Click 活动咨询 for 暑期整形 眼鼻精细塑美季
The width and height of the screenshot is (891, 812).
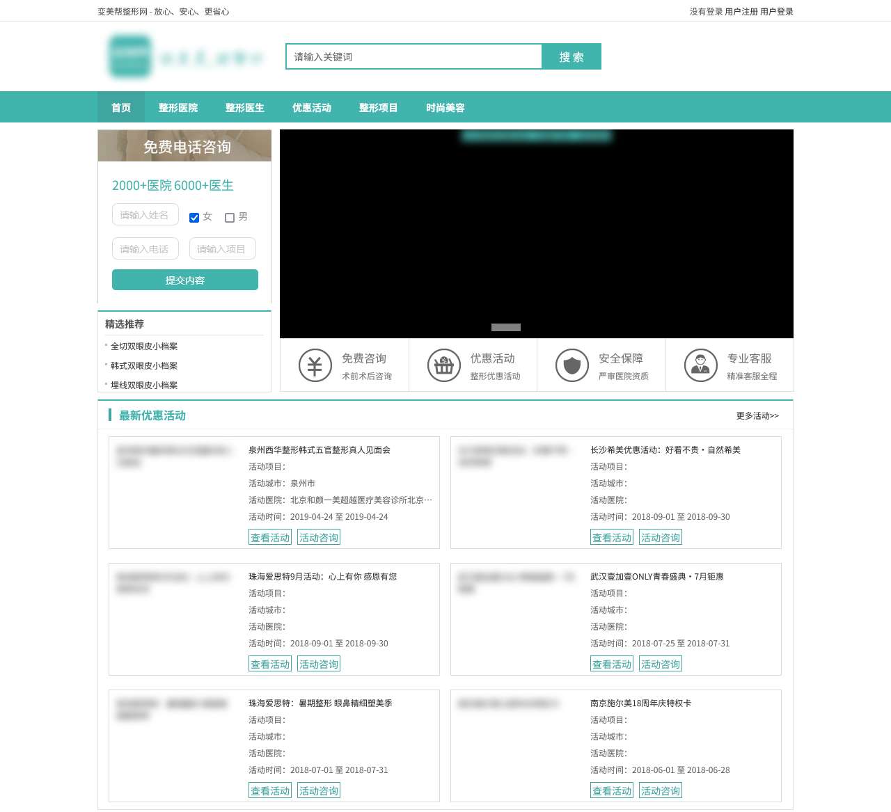(319, 790)
